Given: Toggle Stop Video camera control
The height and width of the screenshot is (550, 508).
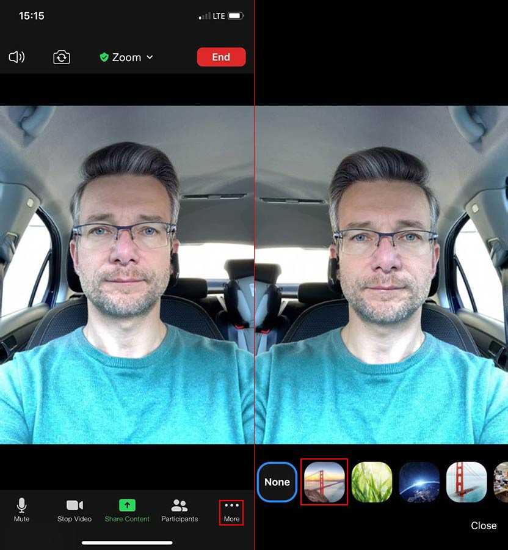Looking at the screenshot, I should (x=74, y=510).
